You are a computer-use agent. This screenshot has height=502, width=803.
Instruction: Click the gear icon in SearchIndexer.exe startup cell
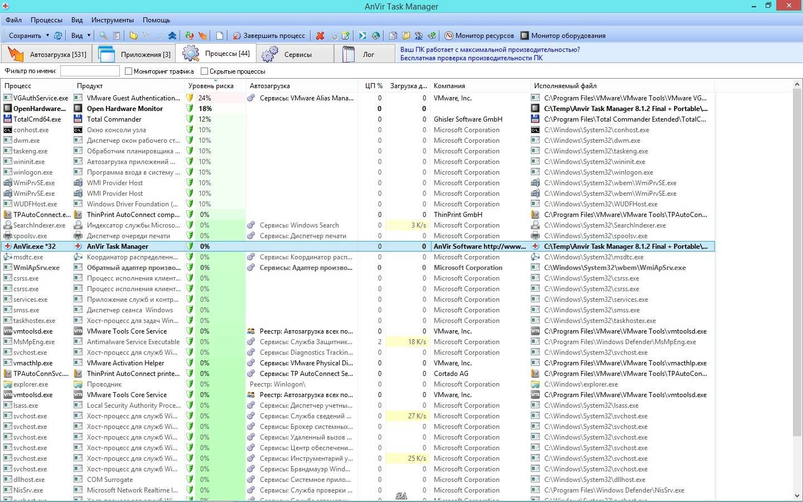[x=251, y=225]
